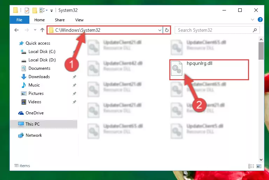Click the pin icon next to Downloads

pos(74,77)
